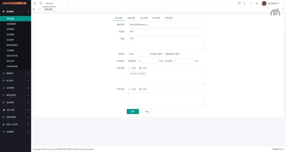Image resolution: width=286 pixels, height=152 pixels.
Task: Click the lock screen icon
Action: pyautogui.click(x=257, y=3)
